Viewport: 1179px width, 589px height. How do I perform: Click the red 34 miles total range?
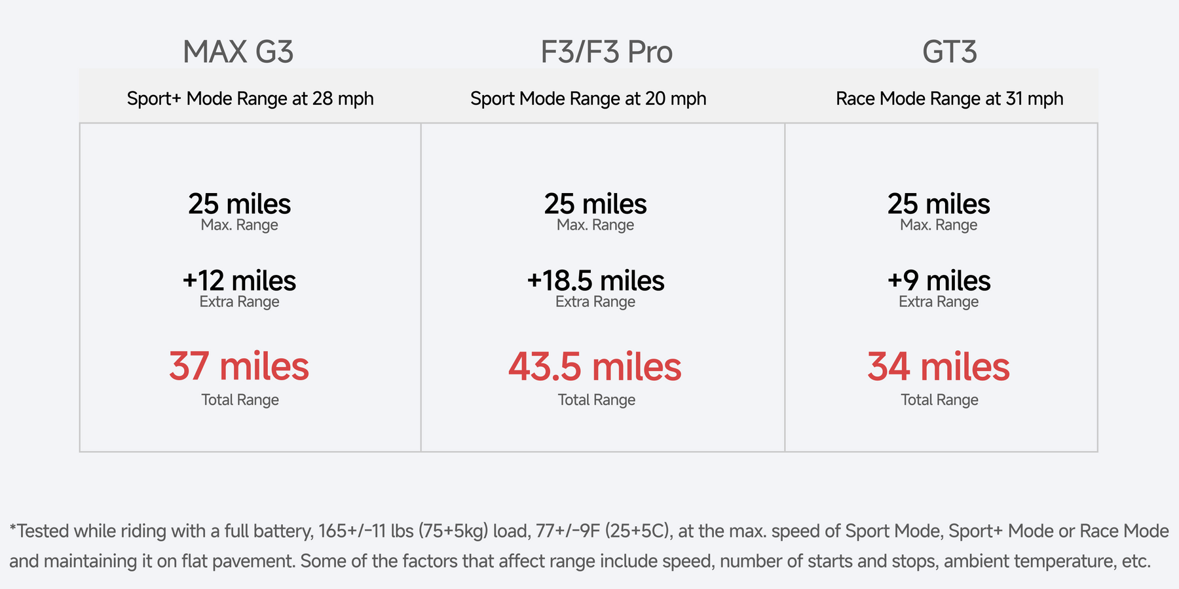point(939,366)
